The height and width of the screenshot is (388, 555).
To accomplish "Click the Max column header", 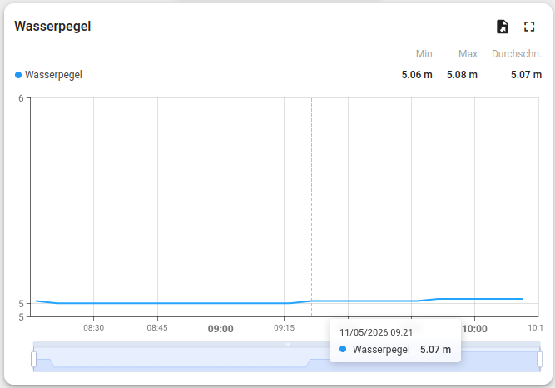I will click(468, 54).
